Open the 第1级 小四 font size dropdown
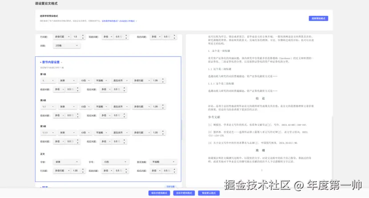369x198 pixels. click(85, 81)
